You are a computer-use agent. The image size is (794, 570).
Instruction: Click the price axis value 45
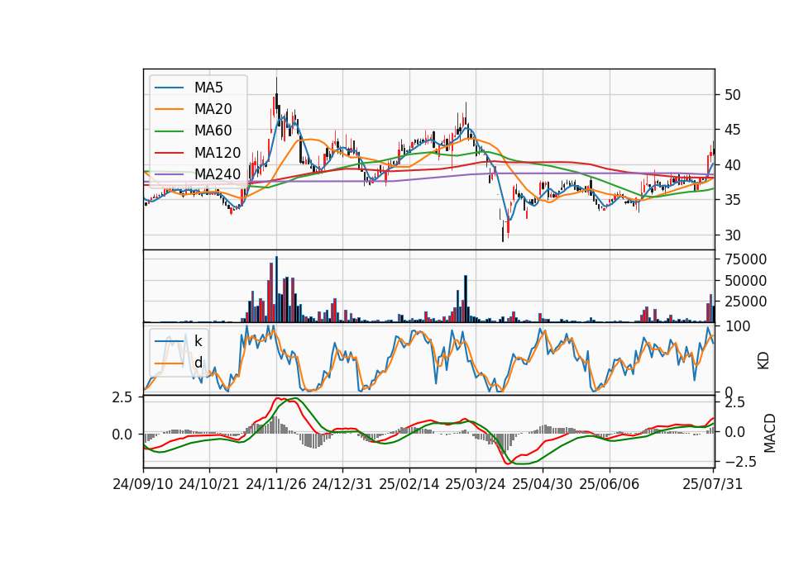click(732, 130)
